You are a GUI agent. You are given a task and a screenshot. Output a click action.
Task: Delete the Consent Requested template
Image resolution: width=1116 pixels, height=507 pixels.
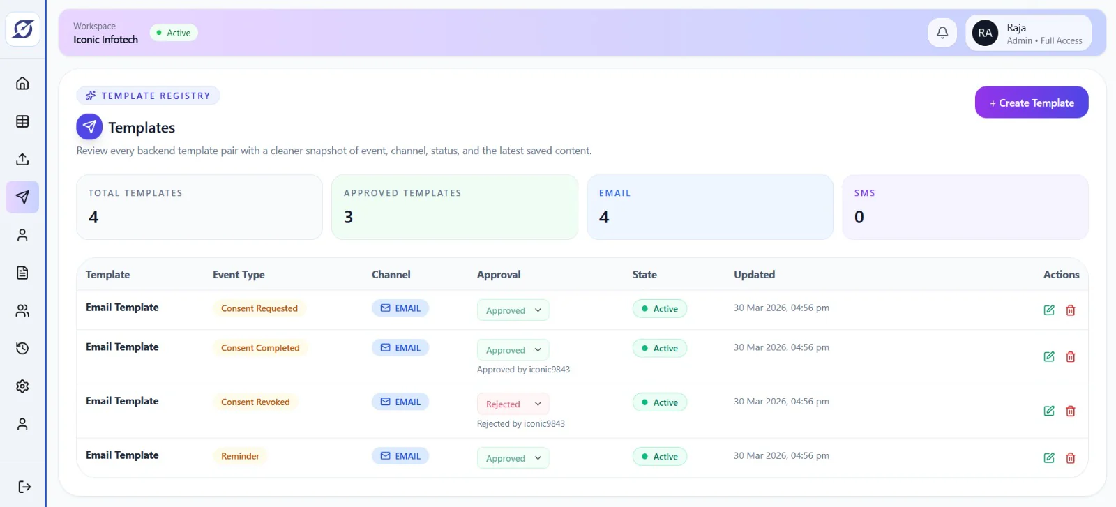(x=1071, y=310)
